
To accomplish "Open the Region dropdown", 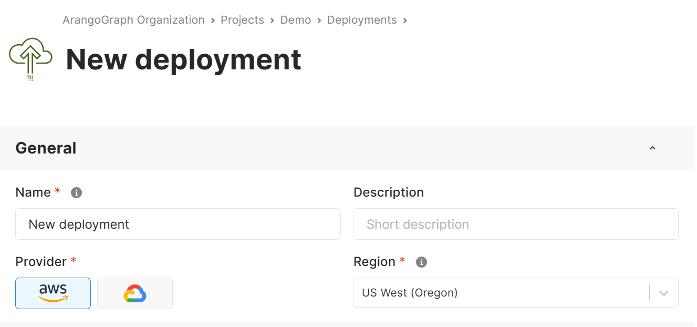I will click(516, 292).
